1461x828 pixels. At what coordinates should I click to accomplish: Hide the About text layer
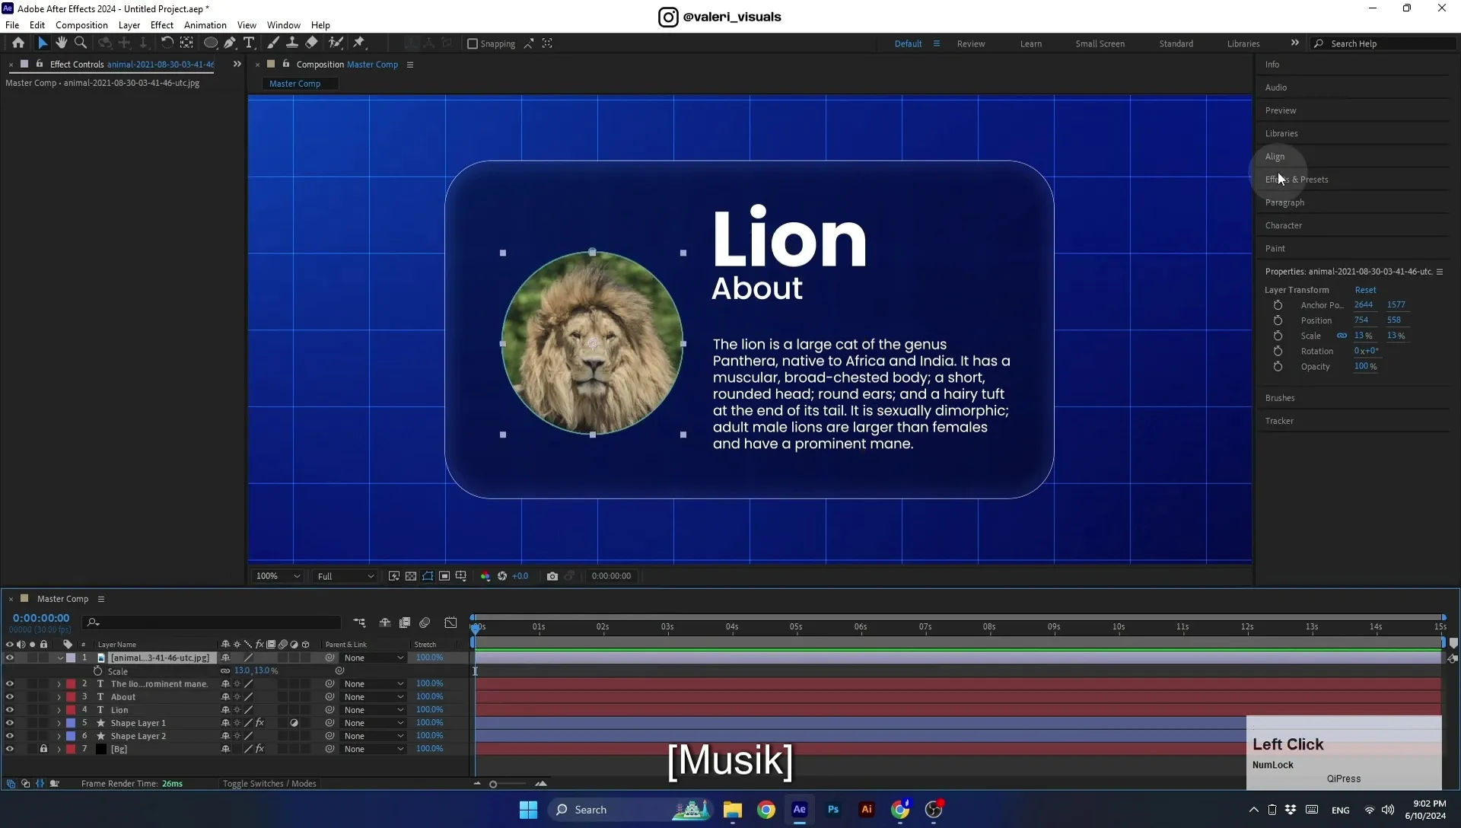click(x=10, y=697)
